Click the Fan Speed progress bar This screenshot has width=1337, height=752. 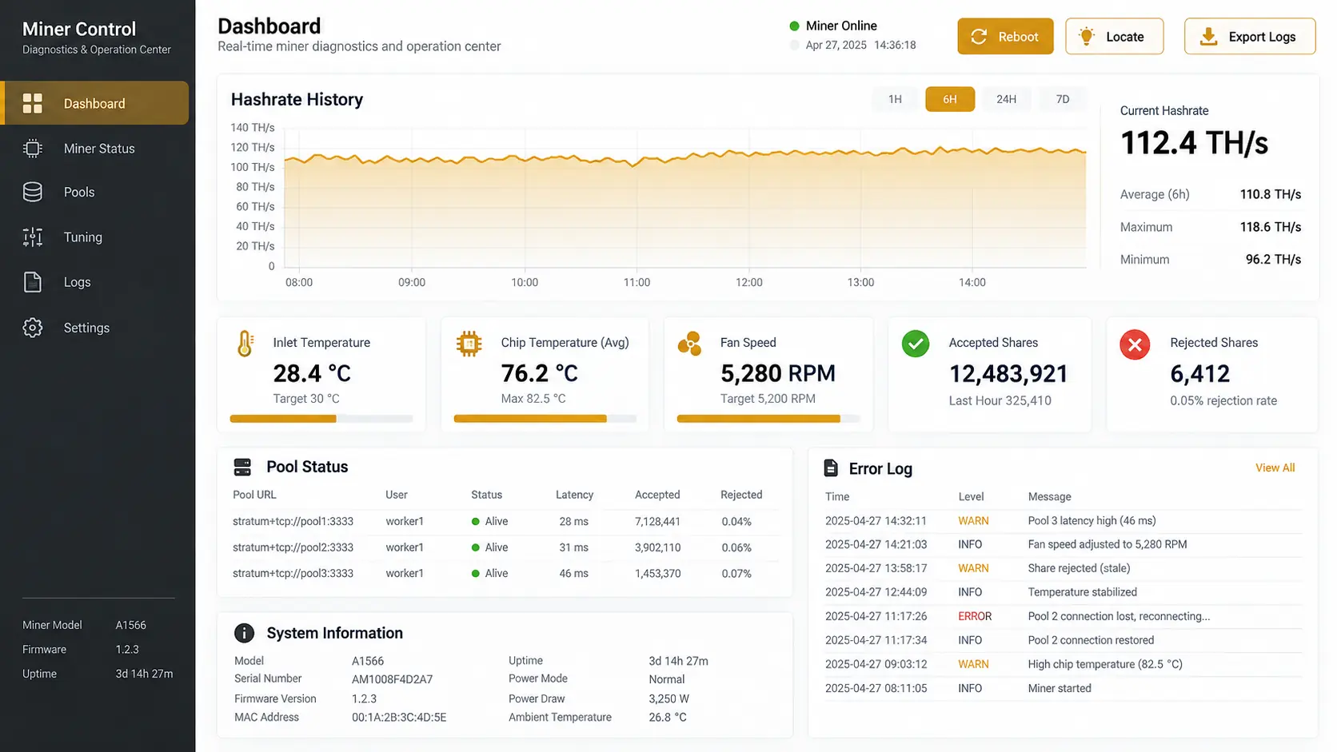pyautogui.click(x=768, y=419)
